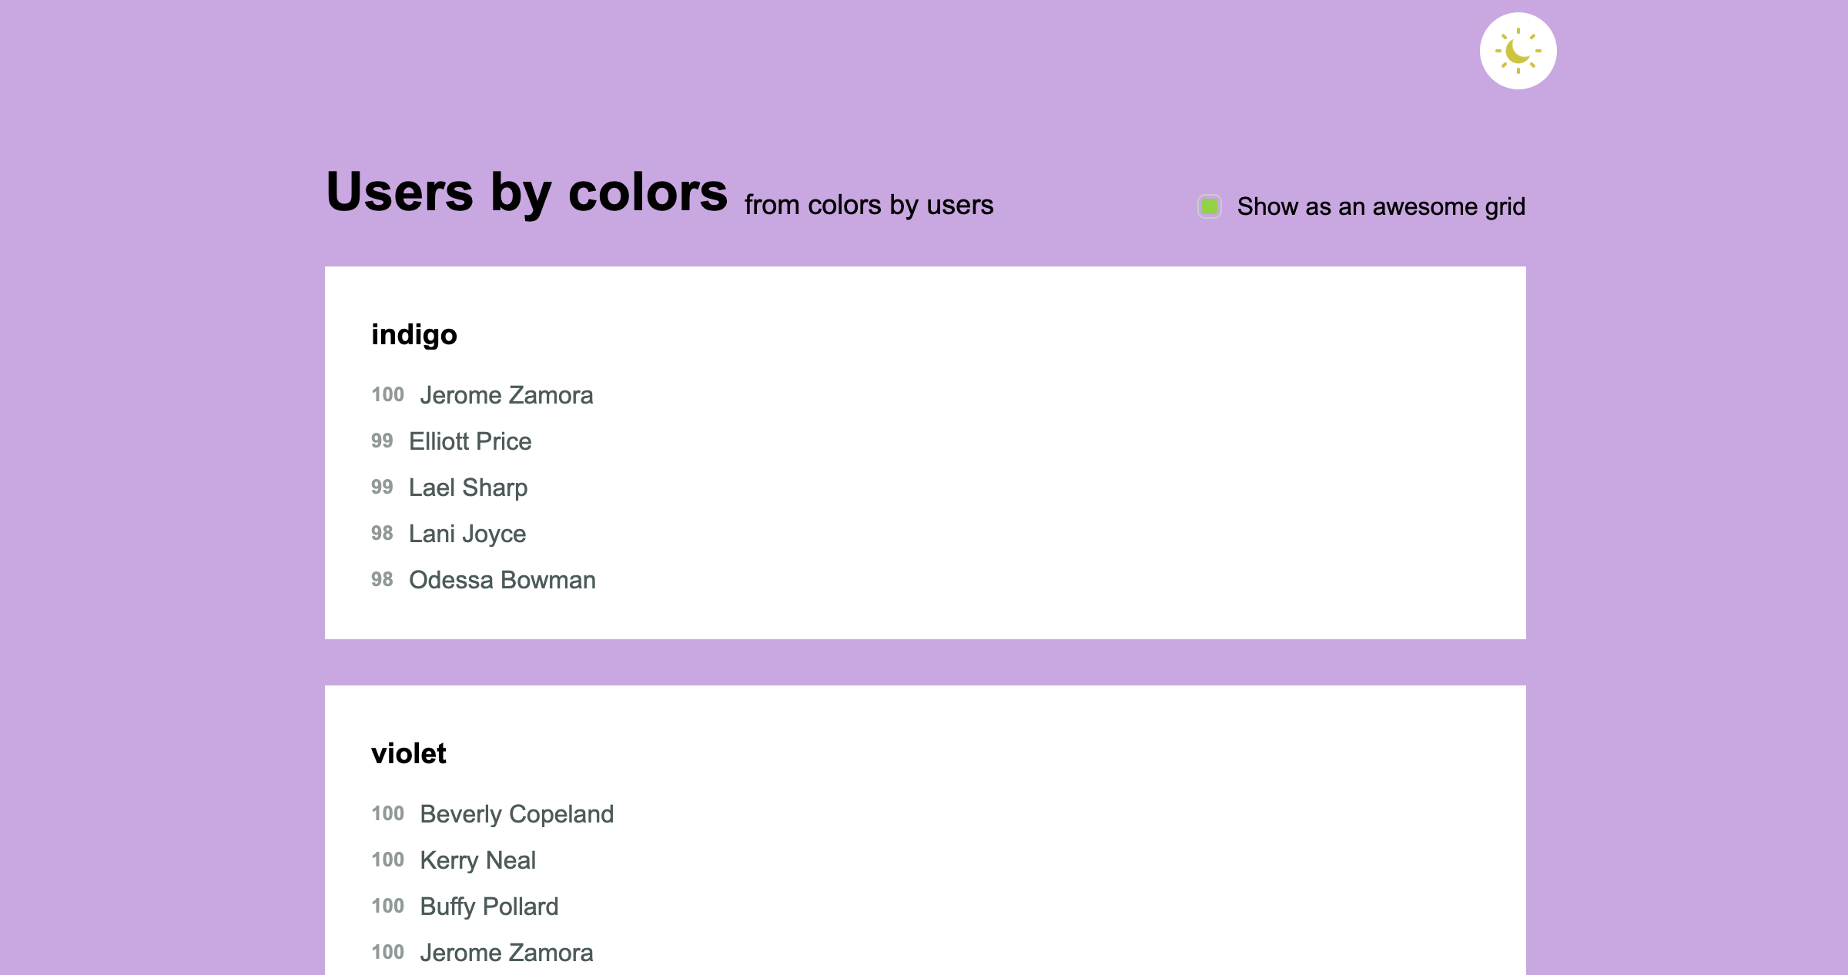Click Kerry Neal user entry
Screen dimensions: 1848x975
(x=477, y=860)
